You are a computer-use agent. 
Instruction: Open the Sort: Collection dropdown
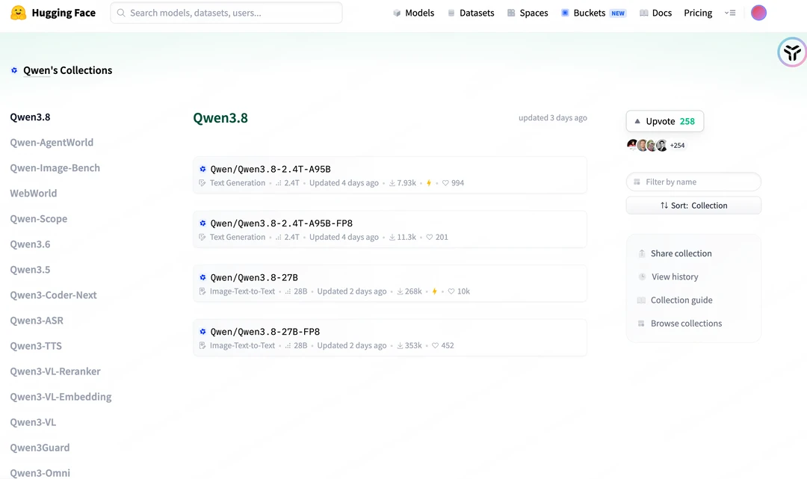pos(693,205)
